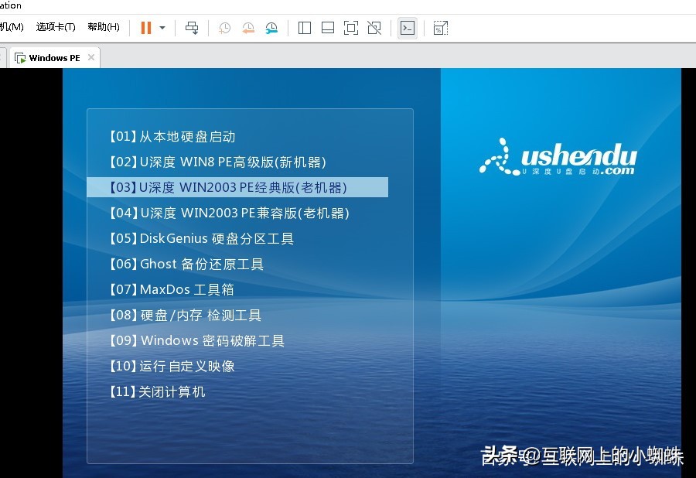Open the 选项卡(T) menu
Viewport: 696px width, 478px height.
click(54, 26)
